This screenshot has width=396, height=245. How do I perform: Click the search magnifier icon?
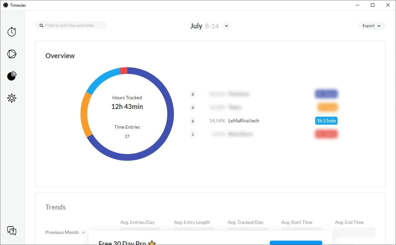[41, 25]
